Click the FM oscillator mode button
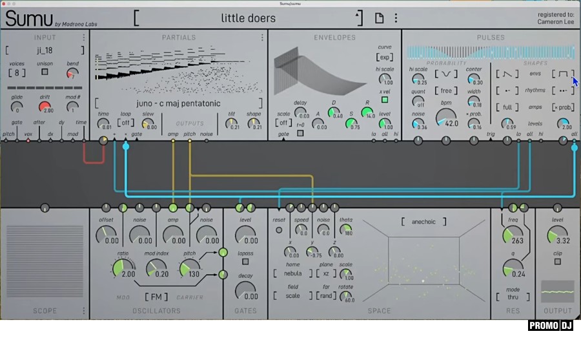This screenshot has height=338, width=581. click(156, 297)
